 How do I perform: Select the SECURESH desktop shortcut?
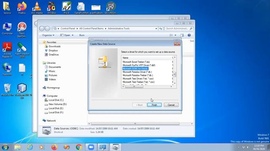click(111, 8)
